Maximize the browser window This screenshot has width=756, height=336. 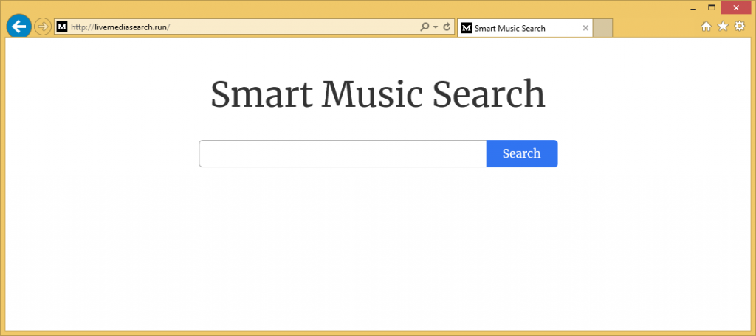[712, 7]
